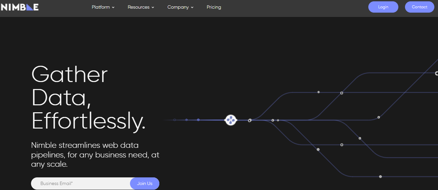The width and height of the screenshot is (438, 190).
Task: Click the Nimble logo
Action: (x=20, y=7)
